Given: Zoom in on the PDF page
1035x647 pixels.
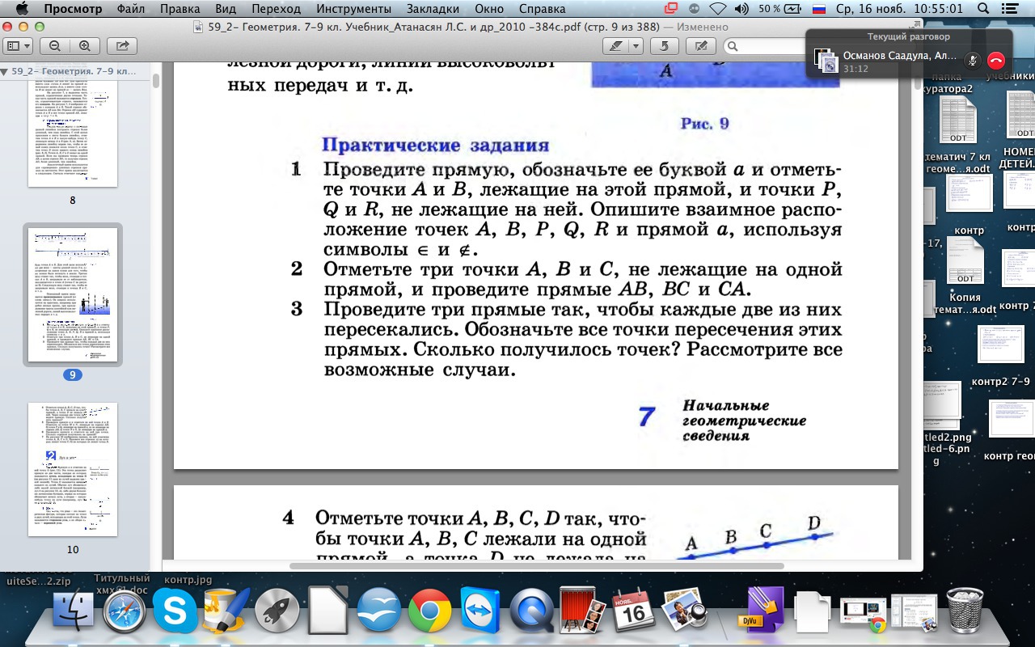Looking at the screenshot, I should [x=84, y=46].
